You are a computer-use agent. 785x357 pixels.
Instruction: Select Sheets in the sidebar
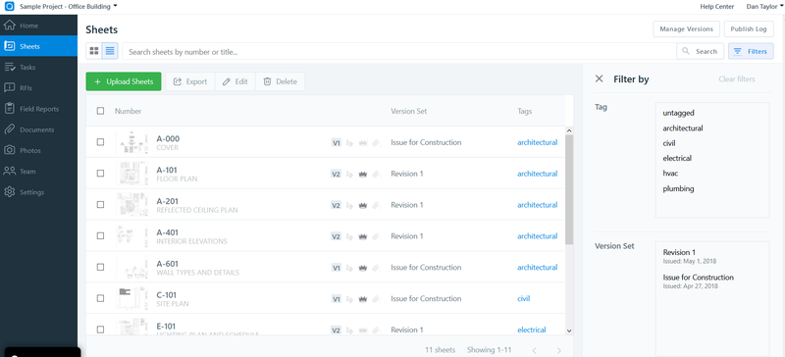click(x=38, y=46)
